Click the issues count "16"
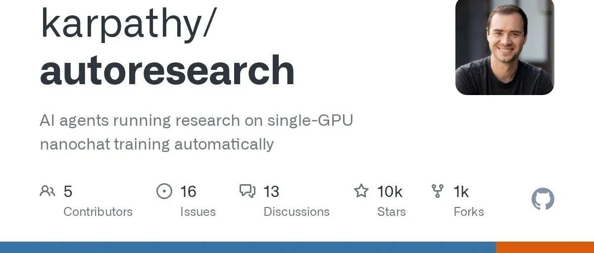 [188, 191]
